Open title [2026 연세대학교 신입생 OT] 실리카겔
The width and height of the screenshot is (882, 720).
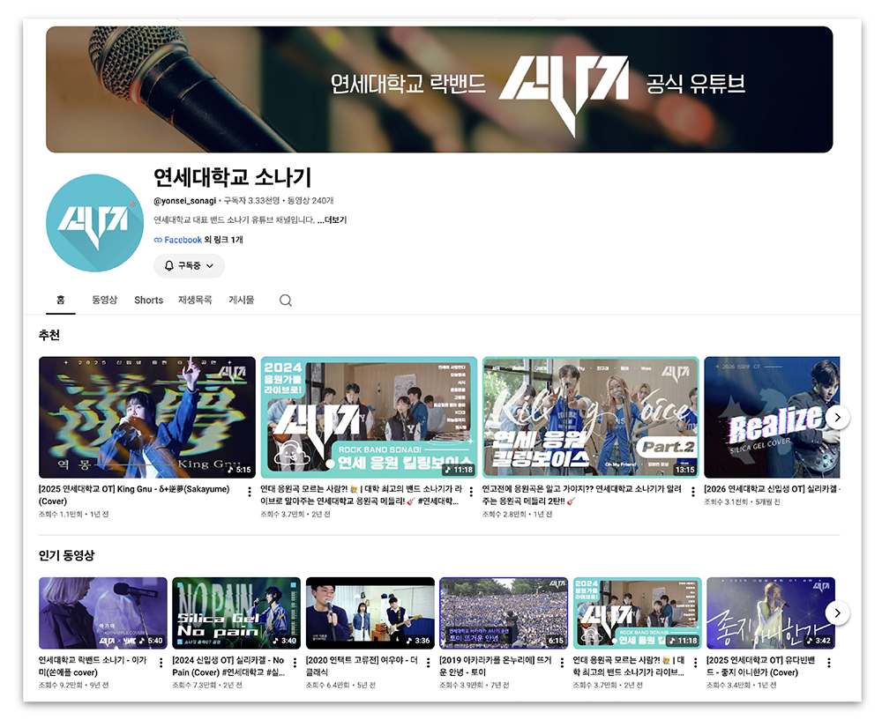coord(772,489)
